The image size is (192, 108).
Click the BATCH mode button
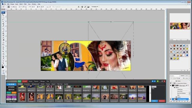tap(11, 90)
